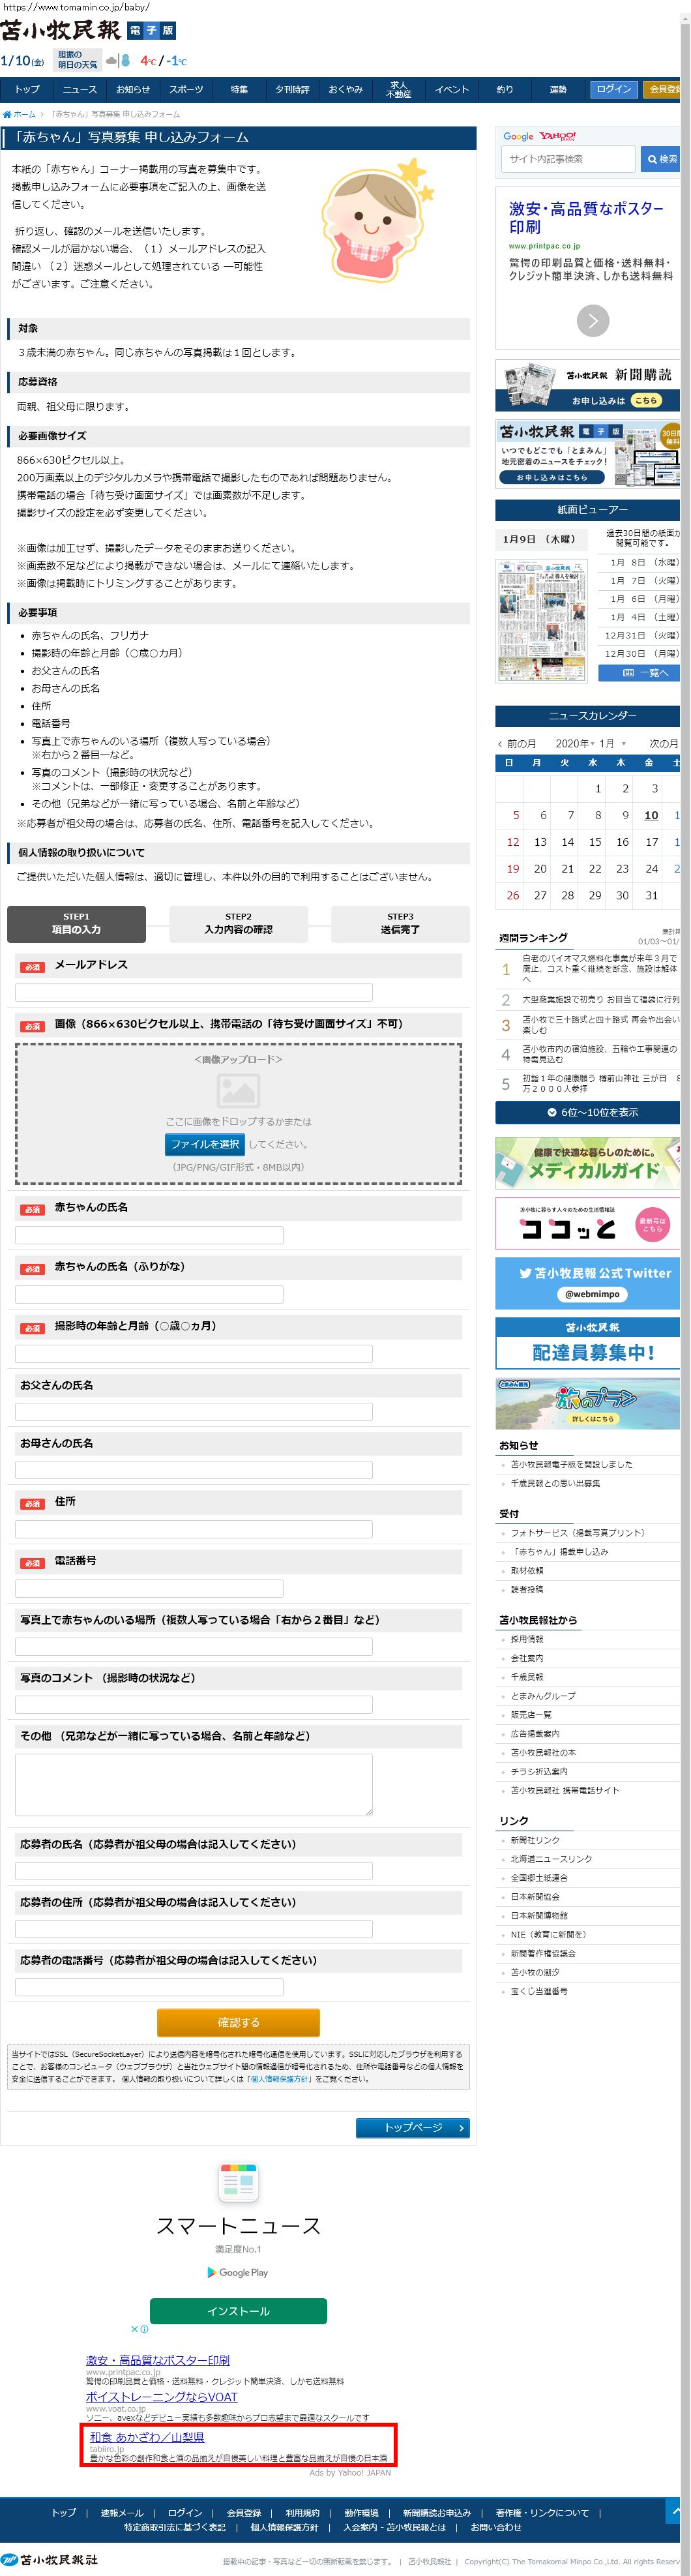Open the Twitter 公式 banner with bird icon
Viewport: 691px width, 2576px height.
tap(588, 1282)
